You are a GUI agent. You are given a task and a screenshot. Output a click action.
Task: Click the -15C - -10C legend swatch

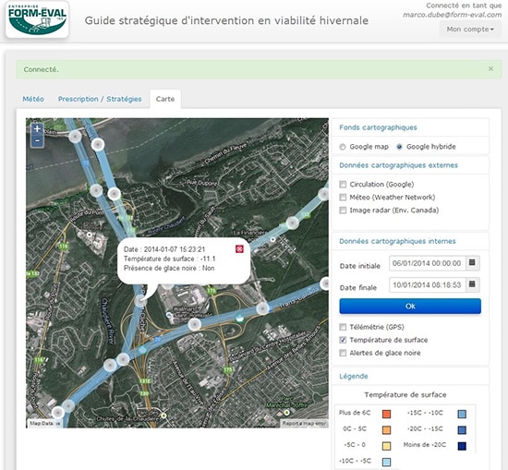462,414
